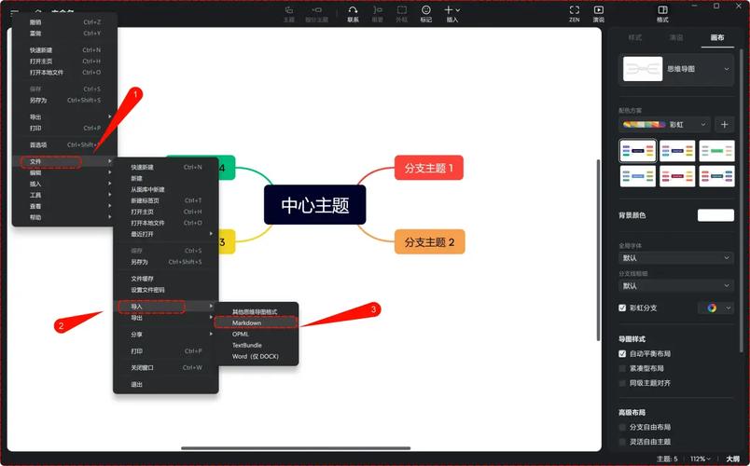This screenshot has height=466, width=750.
Task: Click the Topic (主题) toolbar icon
Action: [x=289, y=10]
